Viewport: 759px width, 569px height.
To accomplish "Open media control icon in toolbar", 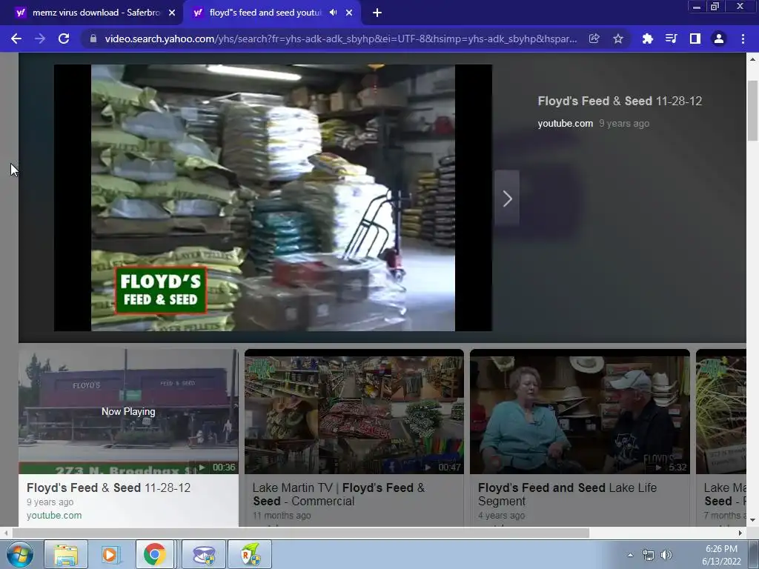I will click(671, 39).
